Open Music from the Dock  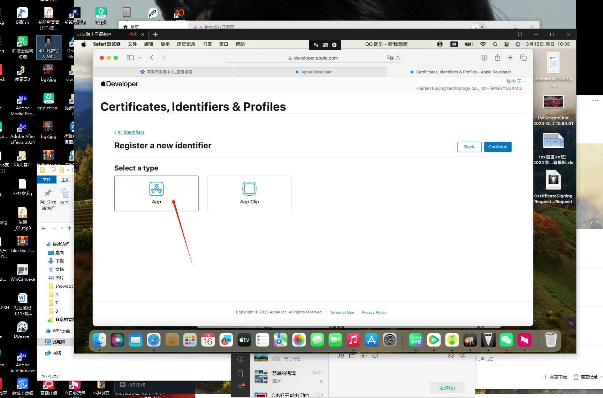coord(353,340)
